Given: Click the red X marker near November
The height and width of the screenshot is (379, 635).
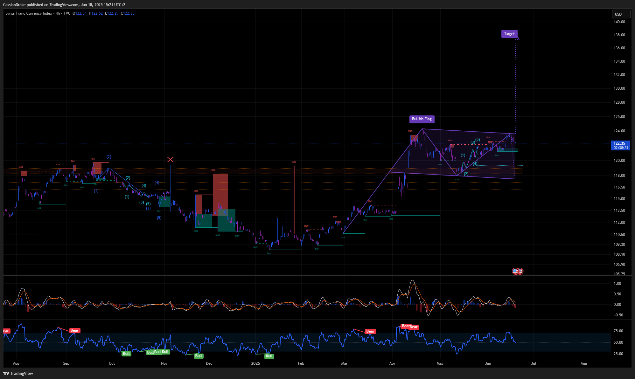Looking at the screenshot, I should point(170,160).
